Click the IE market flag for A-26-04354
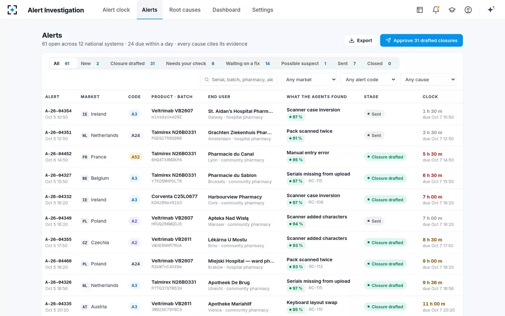The height and width of the screenshot is (316, 505). (x=85, y=114)
